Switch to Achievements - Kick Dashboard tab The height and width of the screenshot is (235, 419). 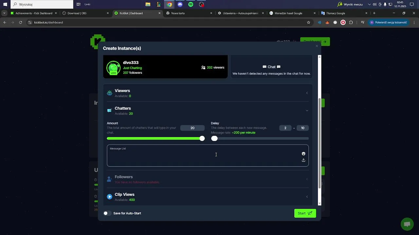click(34, 13)
